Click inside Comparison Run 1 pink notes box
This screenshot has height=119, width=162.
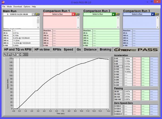tap(60, 22)
